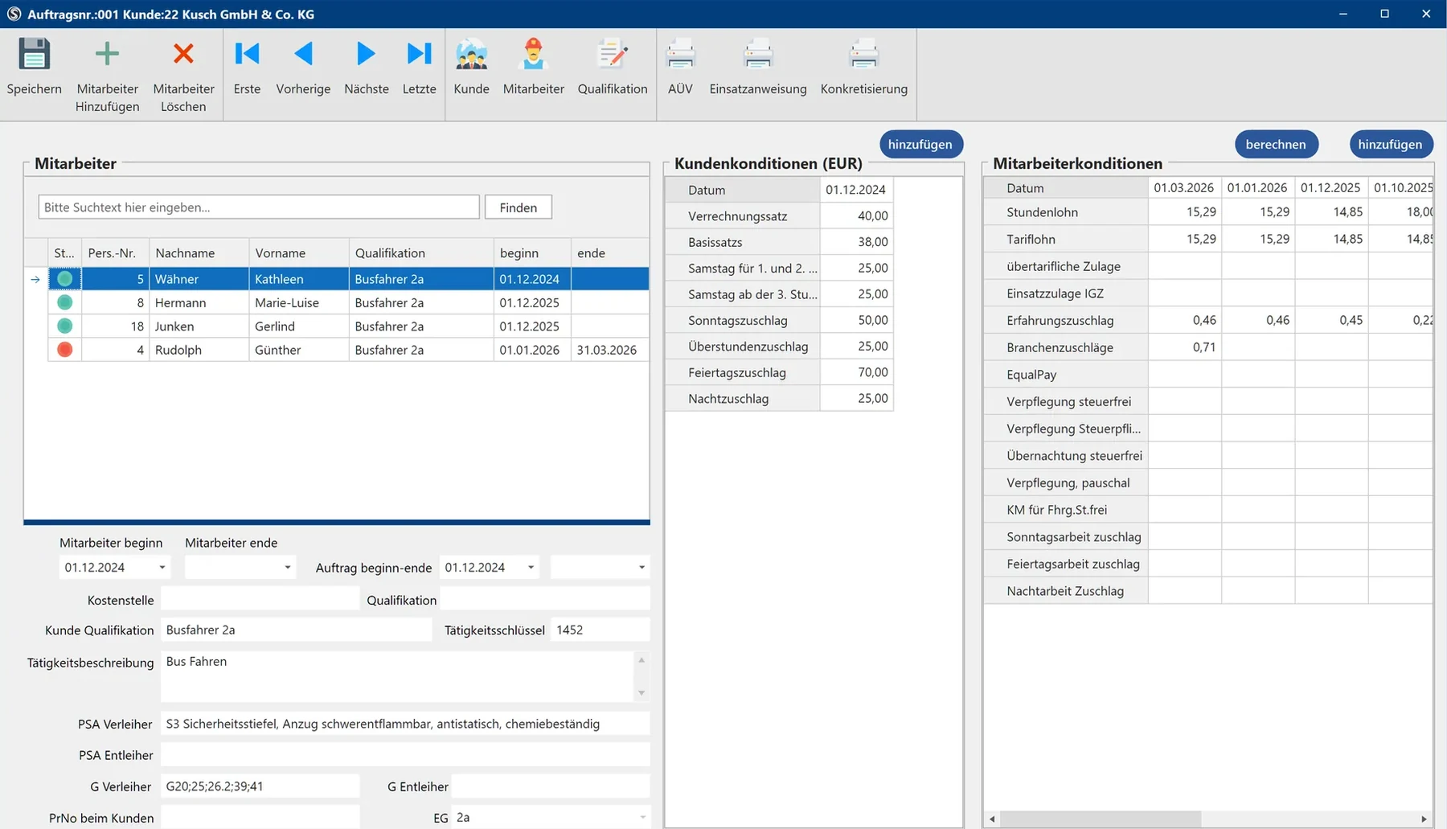This screenshot has height=829, width=1447.
Task: Select Branchenzuschläge value 0,71
Action: [x=1185, y=347]
